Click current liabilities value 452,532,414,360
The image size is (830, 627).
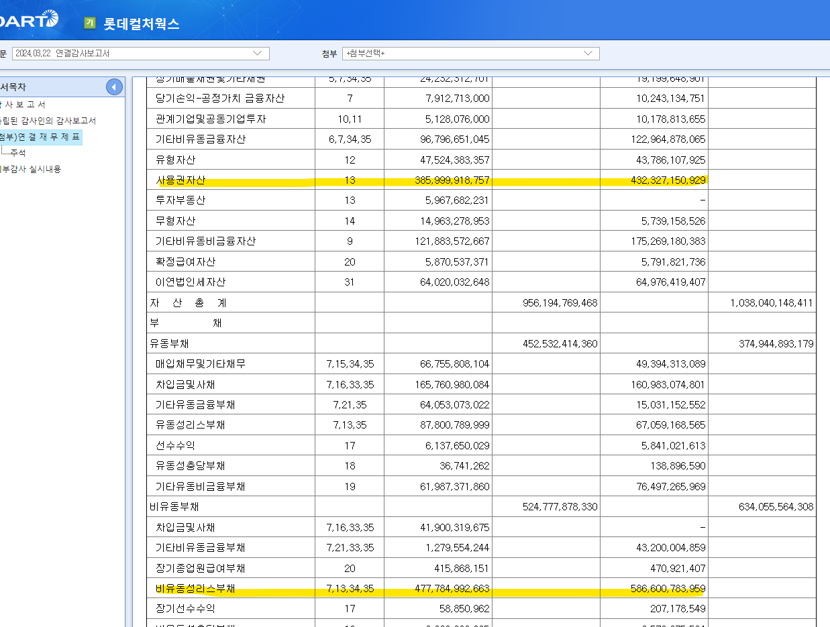tap(560, 344)
